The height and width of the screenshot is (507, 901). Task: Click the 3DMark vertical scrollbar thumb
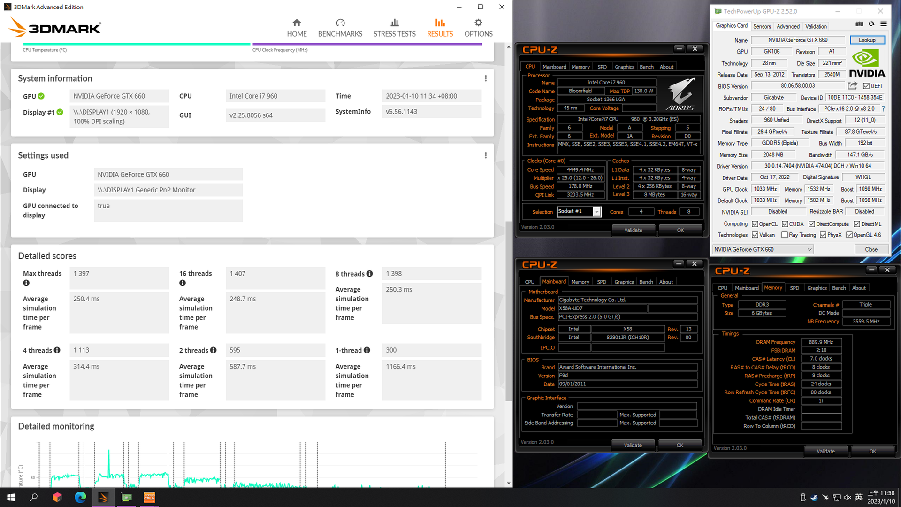tap(509, 311)
